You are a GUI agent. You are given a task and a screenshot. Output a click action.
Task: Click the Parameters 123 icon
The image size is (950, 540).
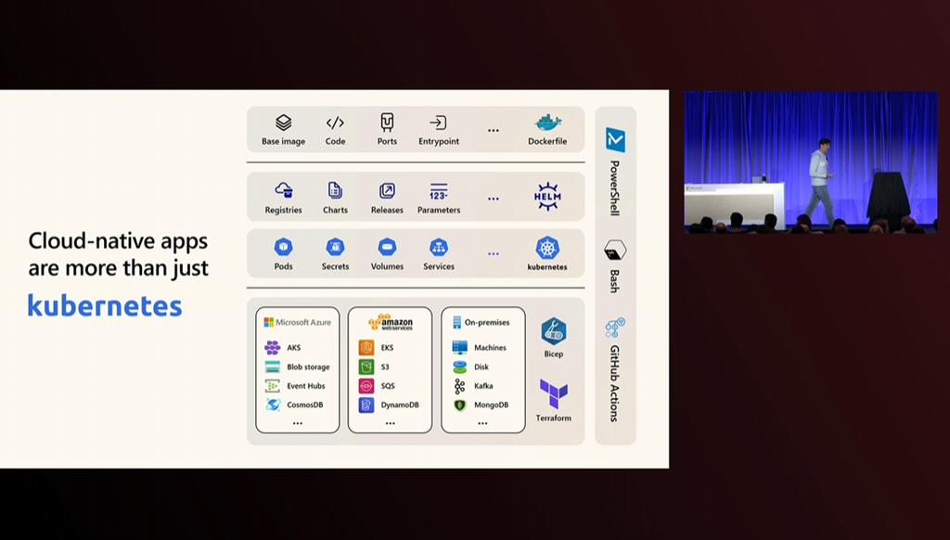pyautogui.click(x=439, y=191)
